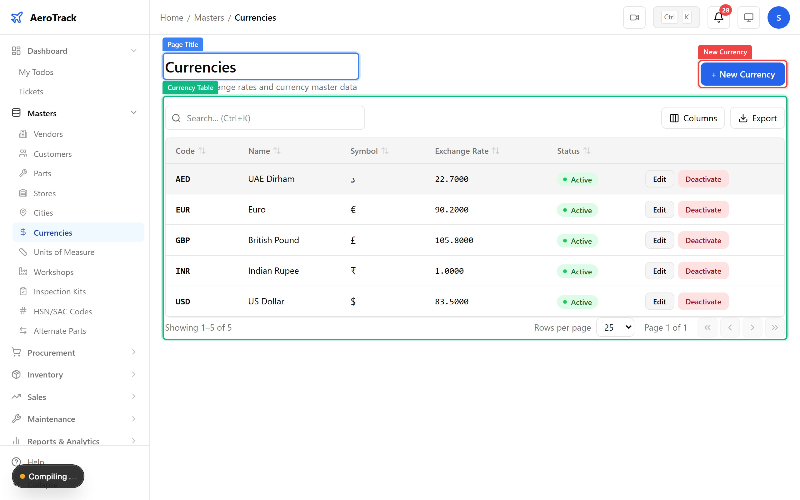Screen dimensions: 800x500
Task: Open the Masters breadcrumb link
Action: (x=209, y=17)
